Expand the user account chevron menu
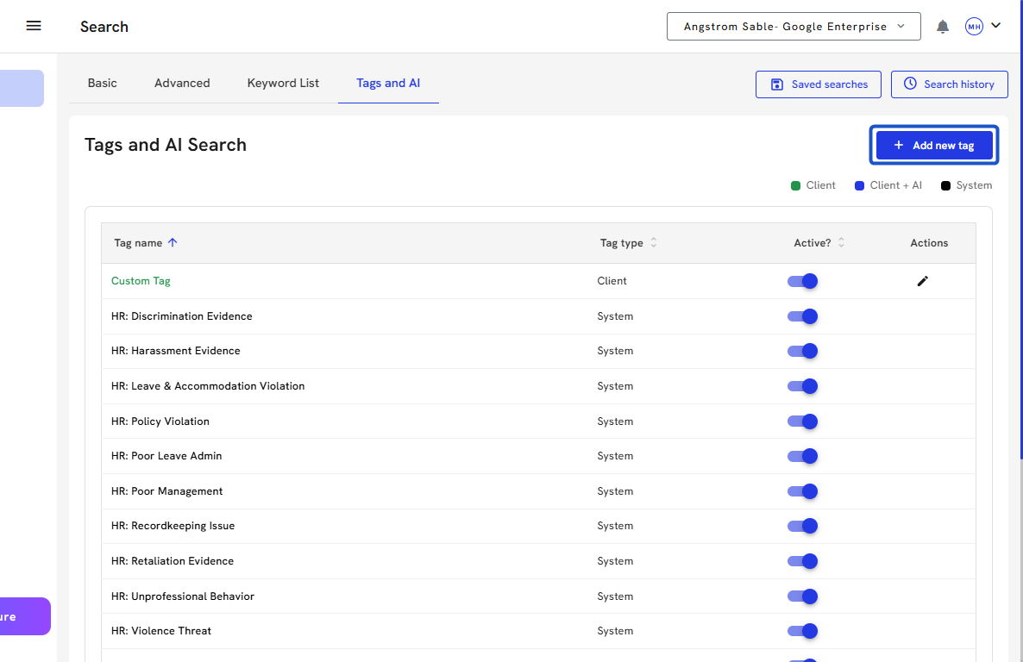The image size is (1023, 662). [x=996, y=26]
